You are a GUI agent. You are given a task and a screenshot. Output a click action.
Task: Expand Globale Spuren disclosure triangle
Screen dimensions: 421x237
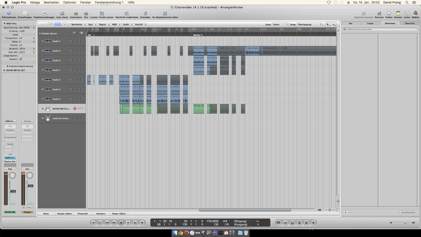pos(40,34)
